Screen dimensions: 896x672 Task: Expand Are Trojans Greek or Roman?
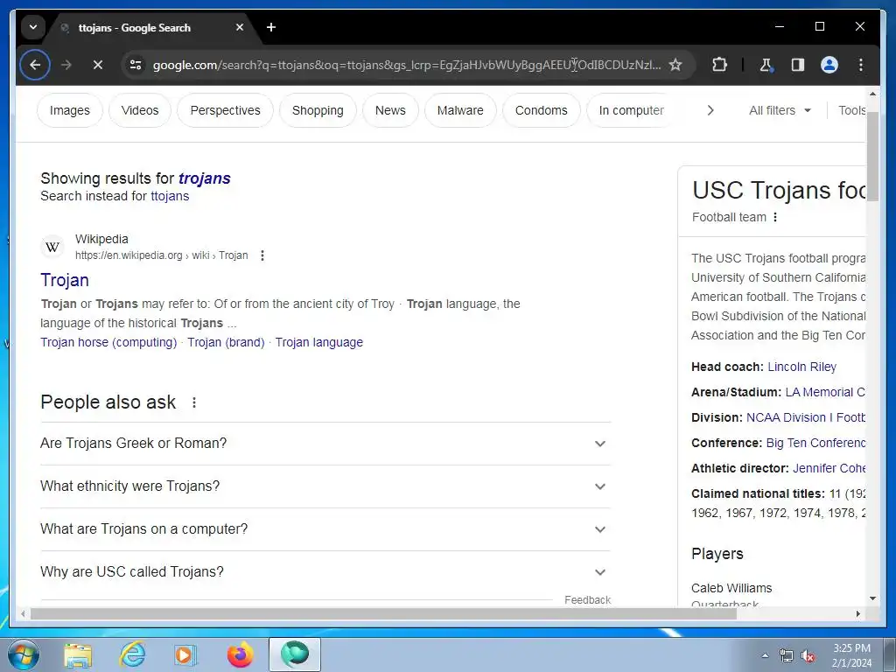pos(325,444)
